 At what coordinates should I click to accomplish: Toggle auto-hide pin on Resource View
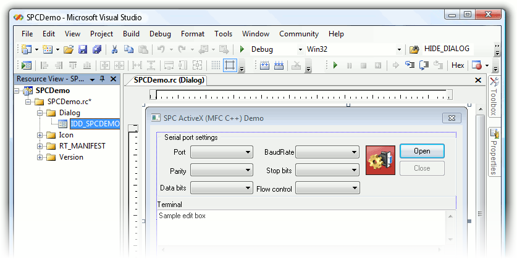(102, 79)
